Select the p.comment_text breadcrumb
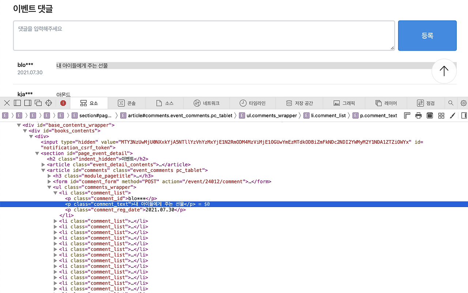This screenshot has width=468, height=293. click(x=375, y=116)
